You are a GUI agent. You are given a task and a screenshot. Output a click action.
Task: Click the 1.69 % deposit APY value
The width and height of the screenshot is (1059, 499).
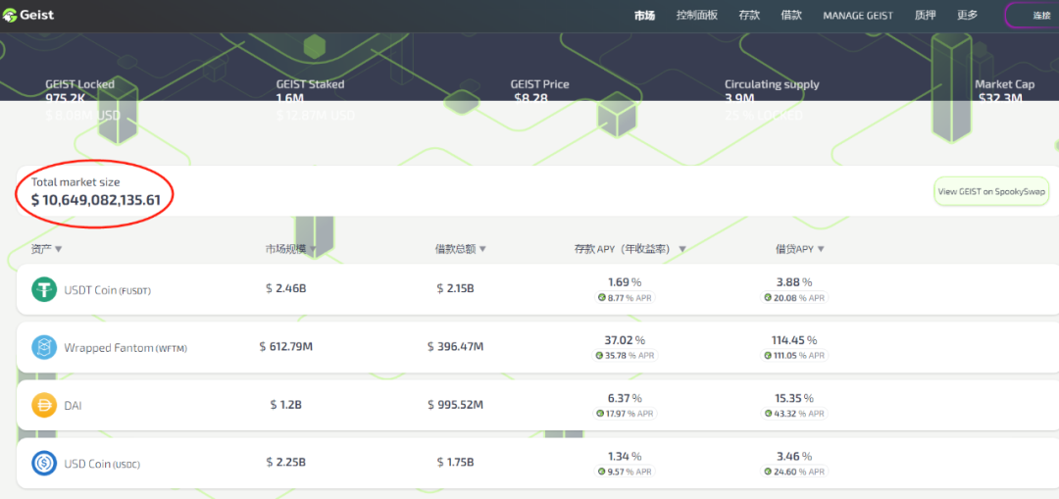point(625,282)
